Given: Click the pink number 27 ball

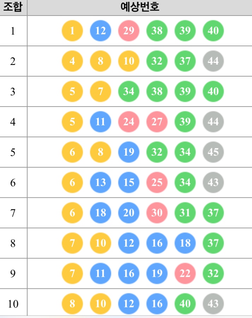Looking at the screenshot, I should pyautogui.click(x=157, y=122).
